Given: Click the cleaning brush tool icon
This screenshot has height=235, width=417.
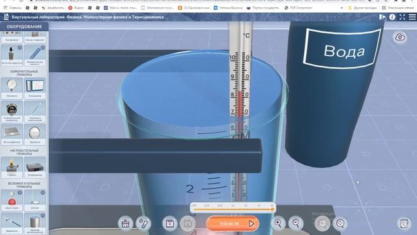Looking at the screenshot, I should coord(126,223).
